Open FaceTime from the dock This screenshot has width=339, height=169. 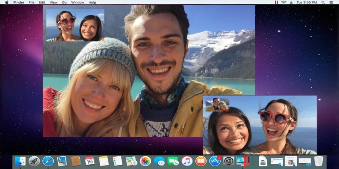click(173, 161)
